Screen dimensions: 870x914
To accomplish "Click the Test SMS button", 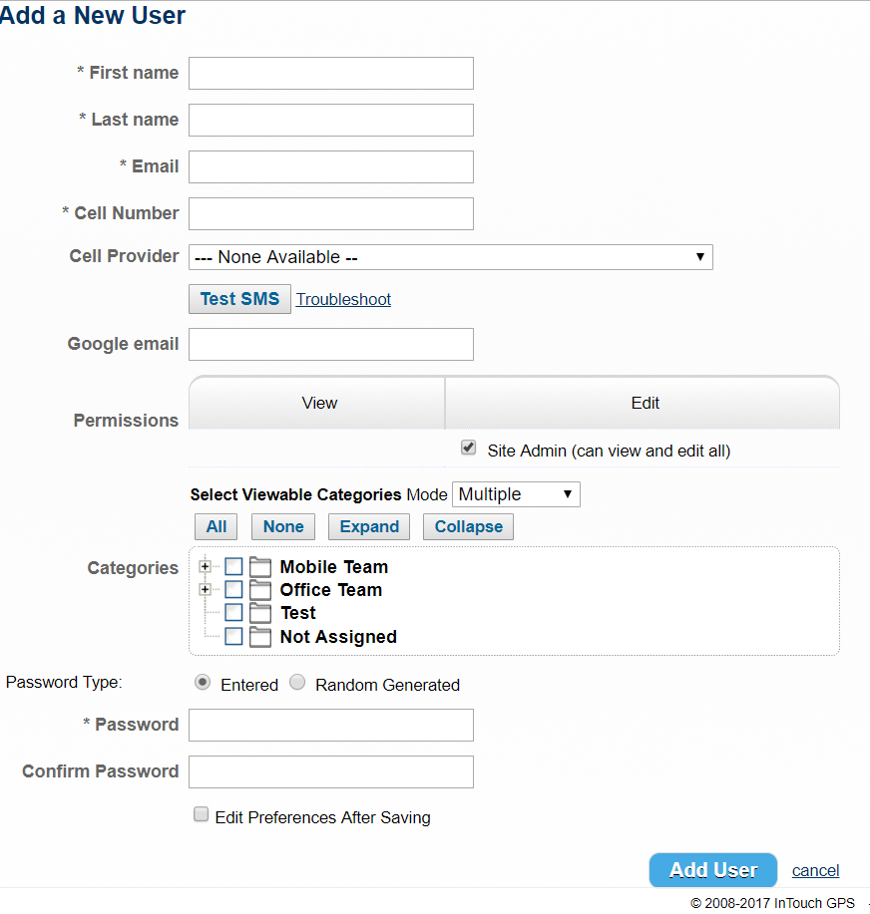I will [239, 299].
